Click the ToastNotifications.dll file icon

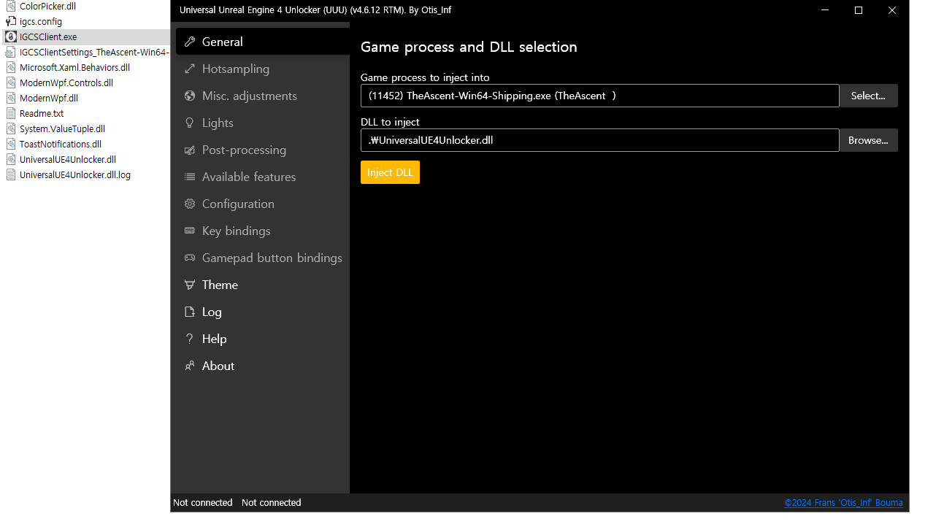point(11,144)
